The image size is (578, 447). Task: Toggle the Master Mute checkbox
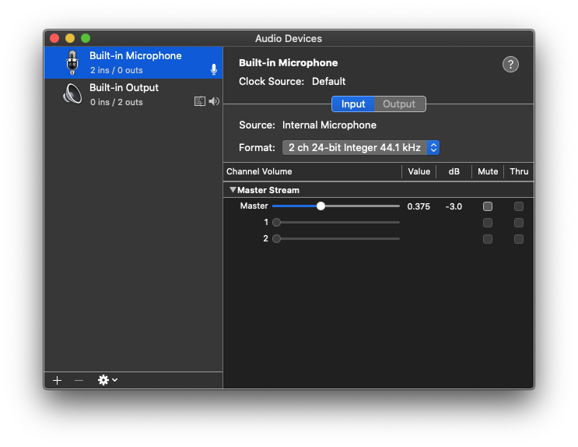(487, 206)
